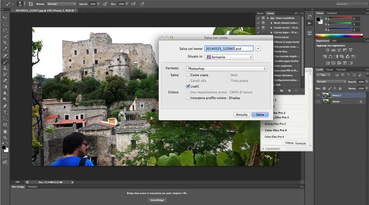The height and width of the screenshot is (205, 369).
Task: Hide the Viveza 2 layer
Action: point(318,95)
